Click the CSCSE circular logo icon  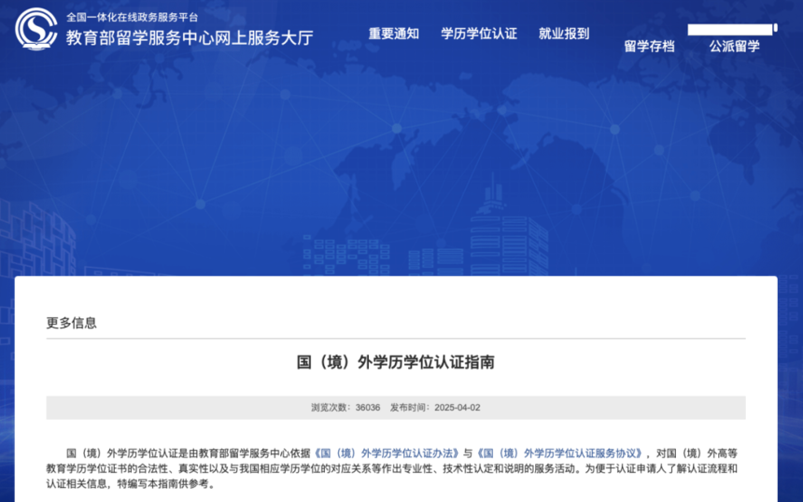(x=35, y=29)
